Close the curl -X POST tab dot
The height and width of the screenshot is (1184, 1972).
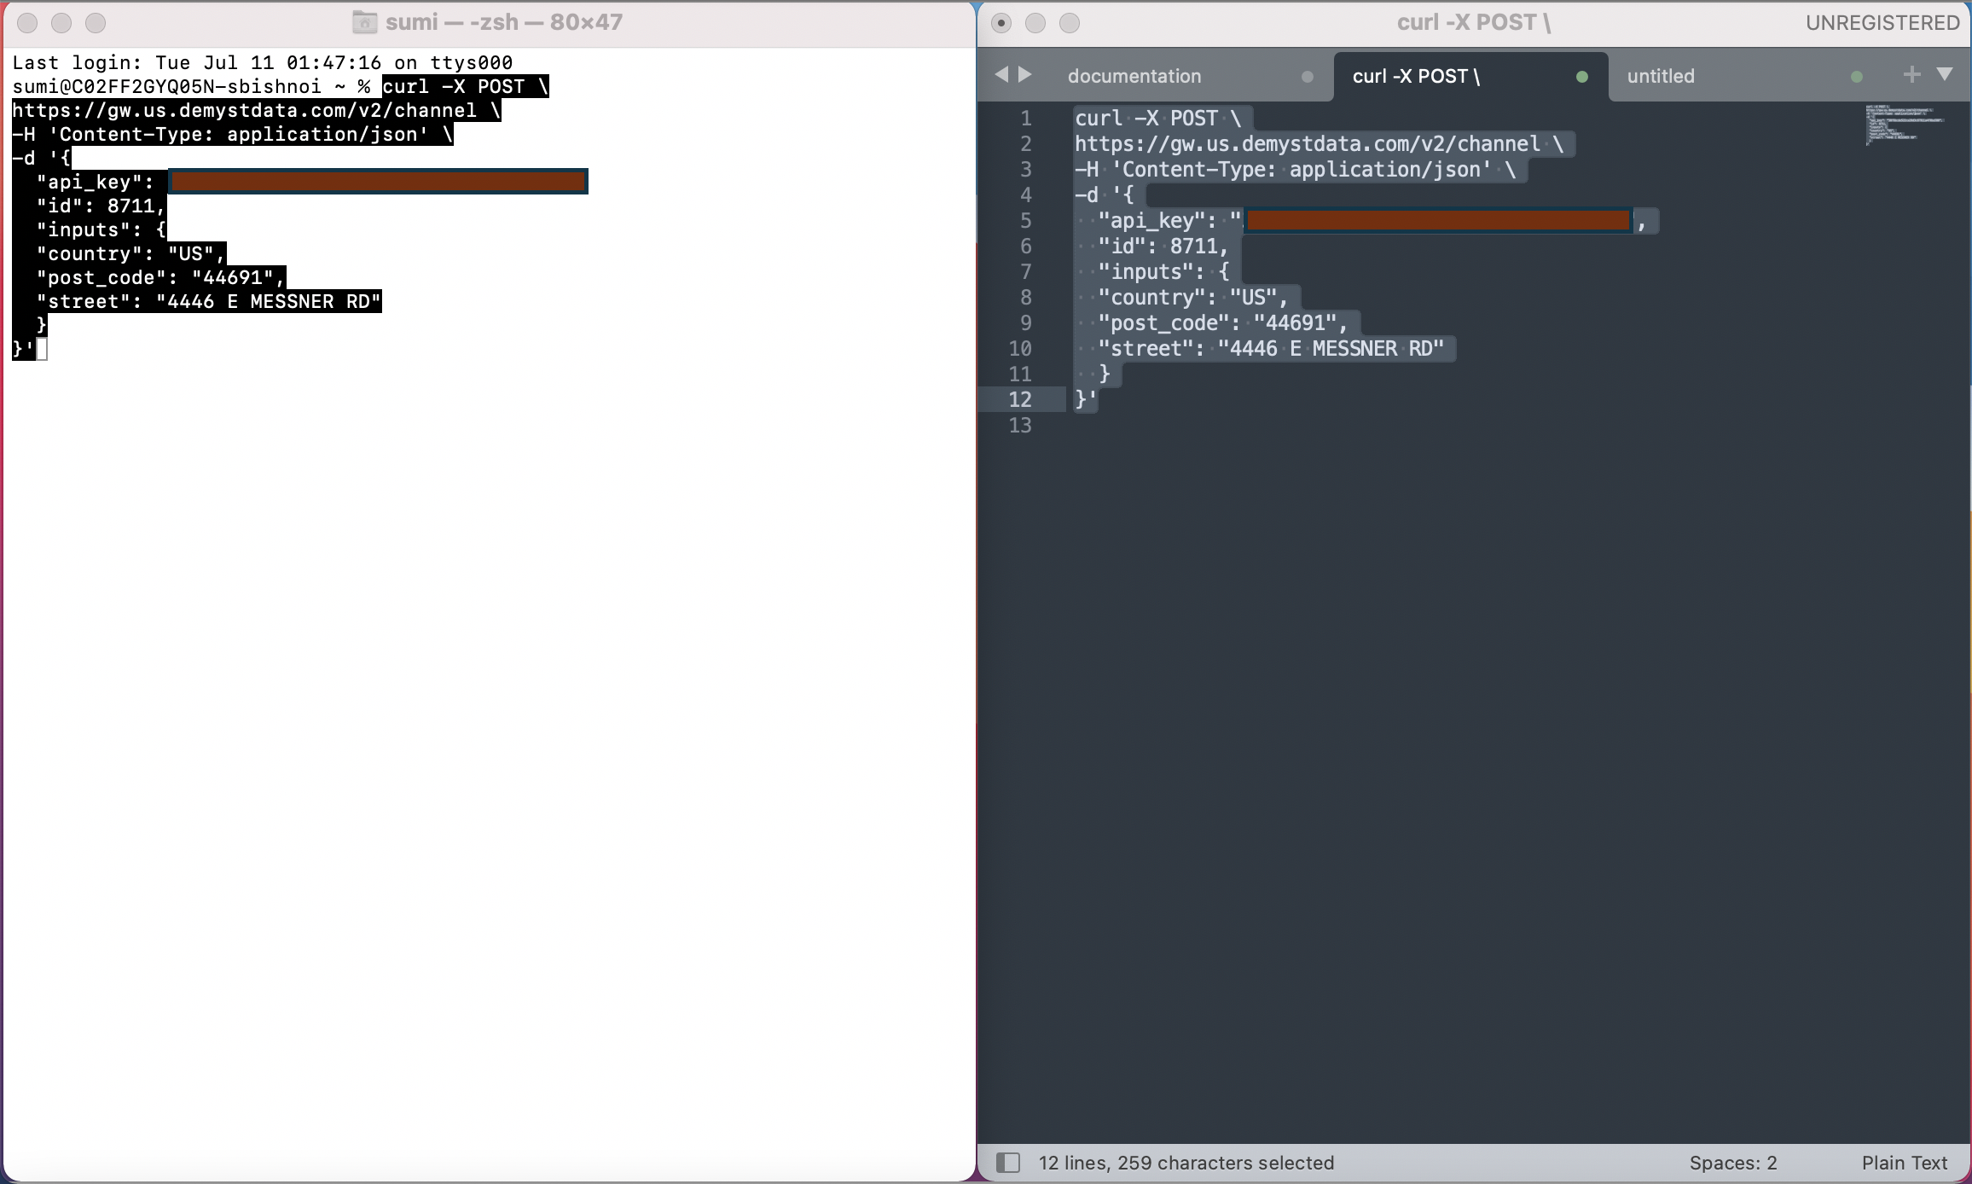tap(1582, 77)
